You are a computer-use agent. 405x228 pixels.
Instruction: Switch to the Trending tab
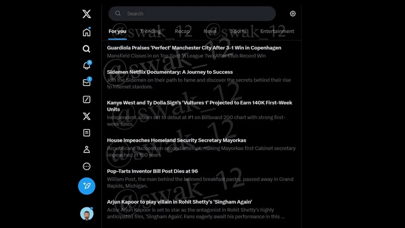tap(151, 31)
